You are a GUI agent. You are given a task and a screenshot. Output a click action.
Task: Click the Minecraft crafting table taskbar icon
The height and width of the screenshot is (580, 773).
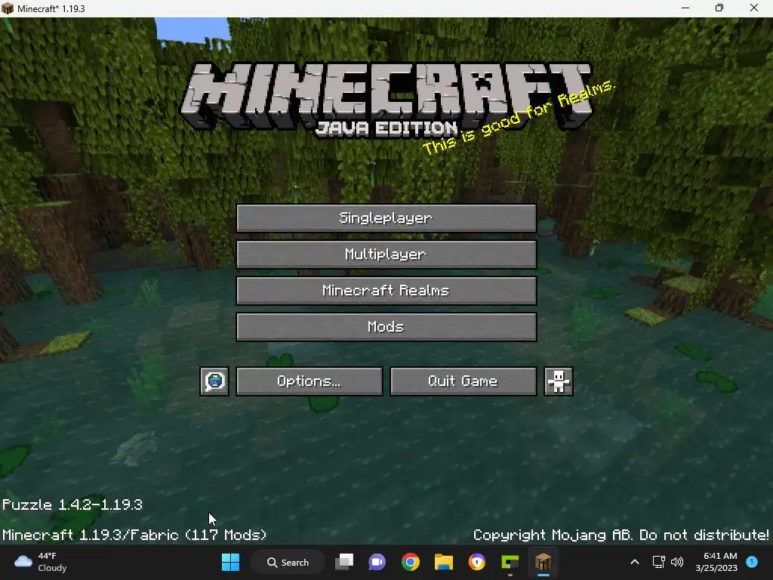[544, 562]
